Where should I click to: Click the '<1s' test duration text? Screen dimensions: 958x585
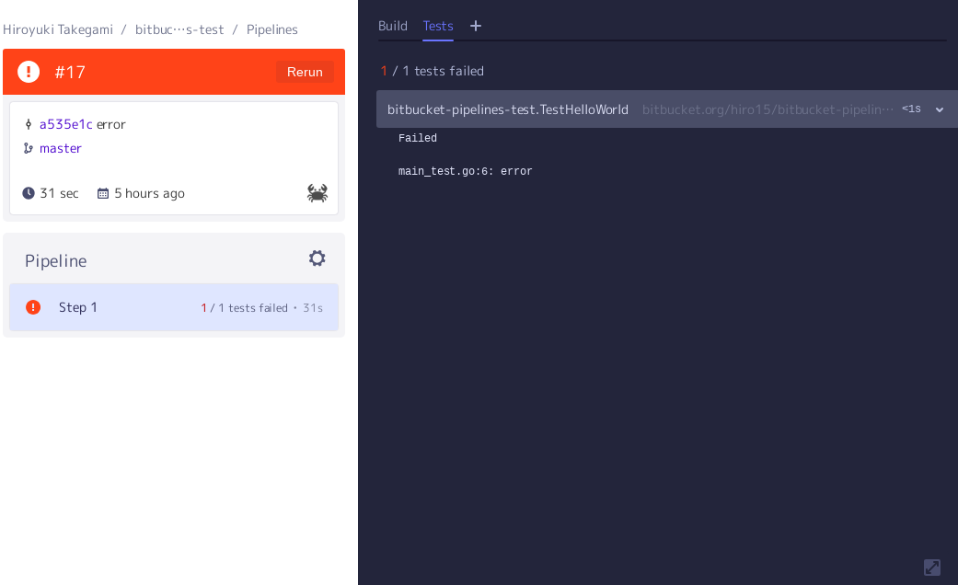tap(911, 109)
